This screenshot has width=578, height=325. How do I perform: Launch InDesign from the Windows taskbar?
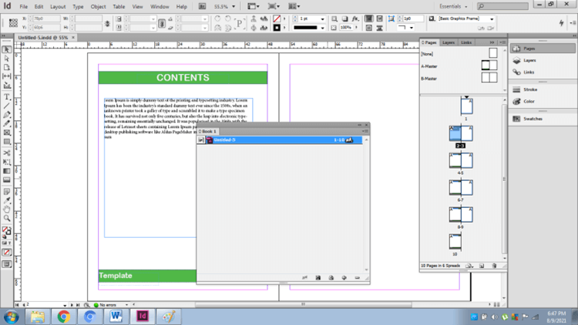point(143,316)
